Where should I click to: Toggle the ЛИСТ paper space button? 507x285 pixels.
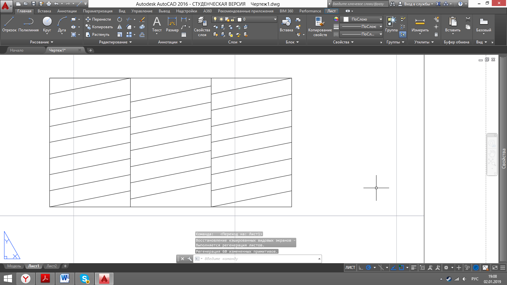(x=350, y=268)
